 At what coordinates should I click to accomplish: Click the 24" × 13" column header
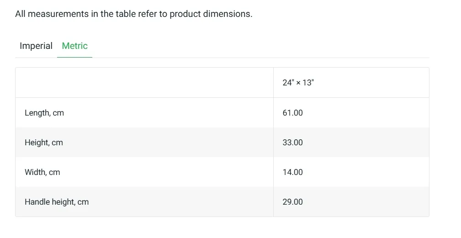click(x=298, y=83)
